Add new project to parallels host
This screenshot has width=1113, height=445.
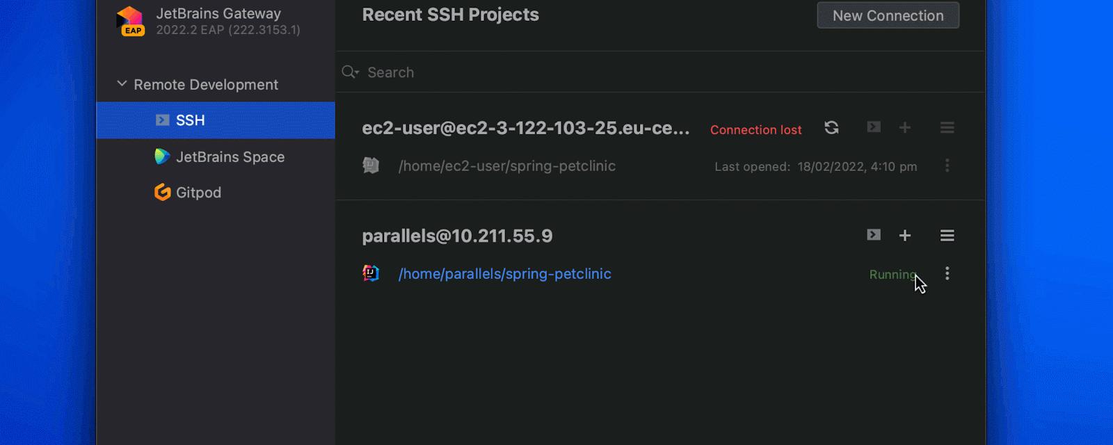tap(905, 236)
